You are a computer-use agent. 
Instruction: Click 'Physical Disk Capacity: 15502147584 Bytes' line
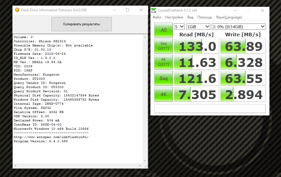(56, 95)
